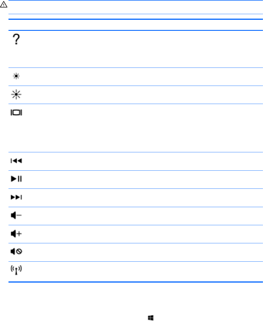Click the empty cell right of switch screen icon
This screenshot has height=321, width=263.
point(136,128)
